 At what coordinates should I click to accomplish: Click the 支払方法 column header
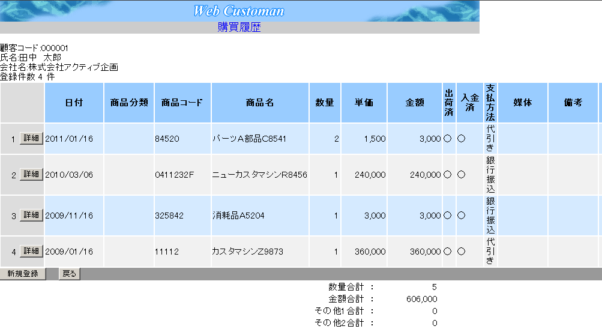[490, 103]
